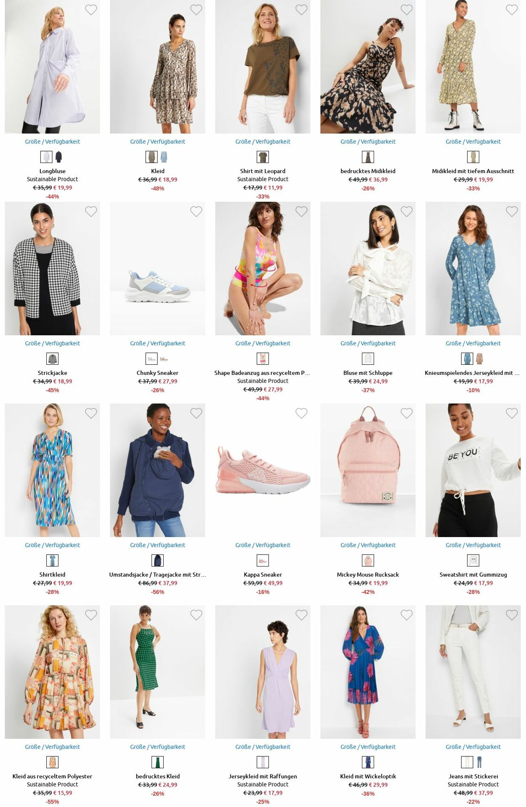Open Kleid aus recyceltem Polyester image
Viewport: 526px width, 807px height.
coord(52,672)
